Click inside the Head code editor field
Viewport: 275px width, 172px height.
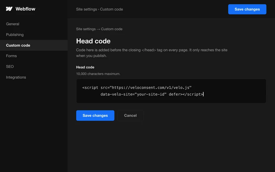(x=171, y=91)
